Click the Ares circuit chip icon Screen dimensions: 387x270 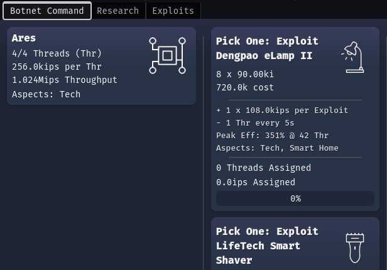pos(167,56)
